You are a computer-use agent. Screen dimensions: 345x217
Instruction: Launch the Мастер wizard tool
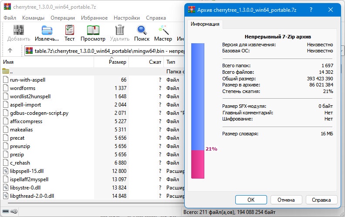tap(163, 30)
